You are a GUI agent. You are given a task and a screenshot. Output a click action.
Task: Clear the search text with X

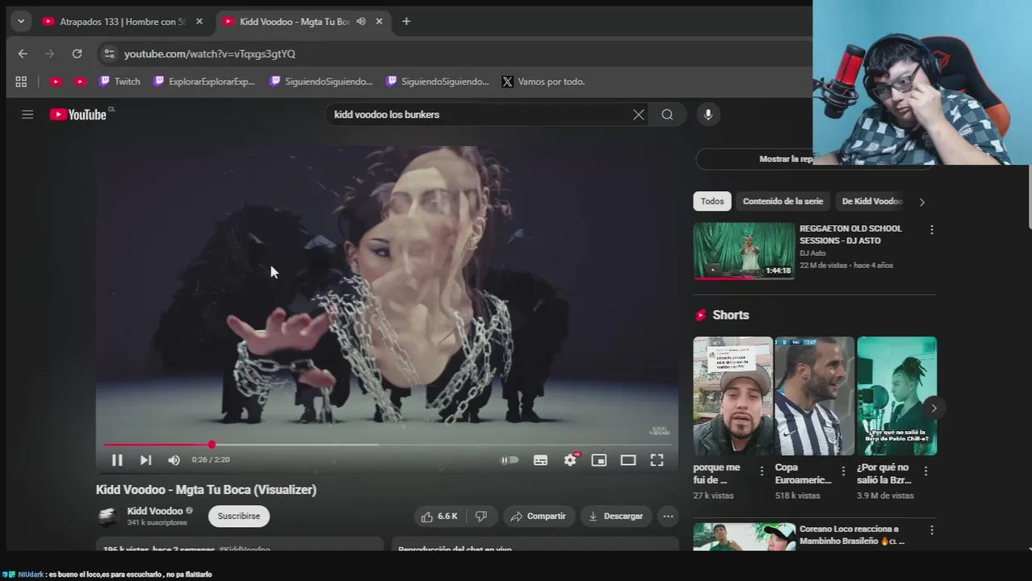[x=639, y=115]
